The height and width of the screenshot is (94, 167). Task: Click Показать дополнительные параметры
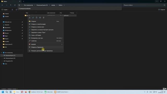coord(46,51)
